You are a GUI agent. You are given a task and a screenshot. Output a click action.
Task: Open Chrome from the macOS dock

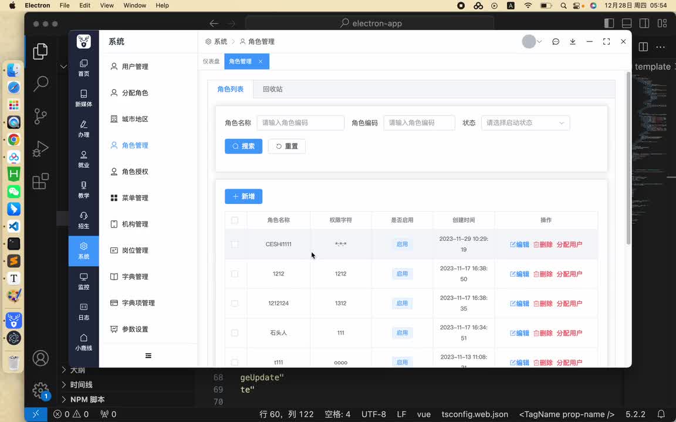14,139
